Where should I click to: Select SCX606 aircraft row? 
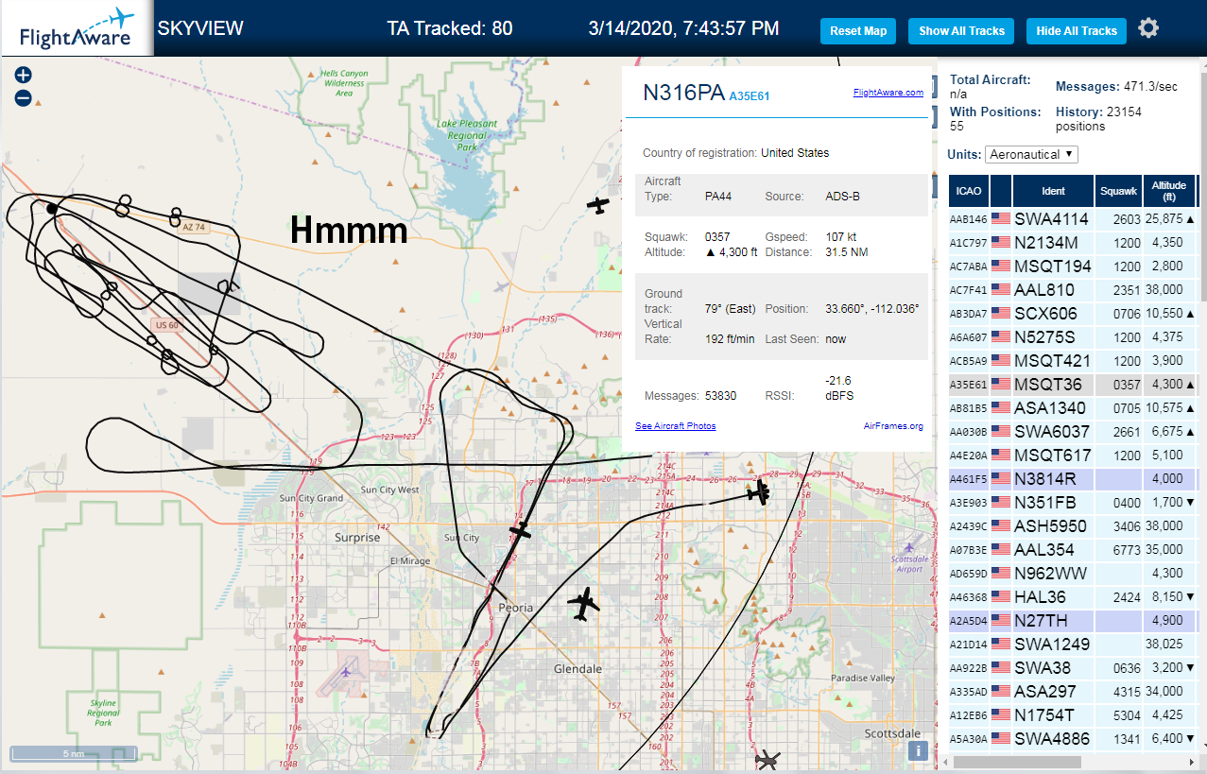click(x=1073, y=314)
